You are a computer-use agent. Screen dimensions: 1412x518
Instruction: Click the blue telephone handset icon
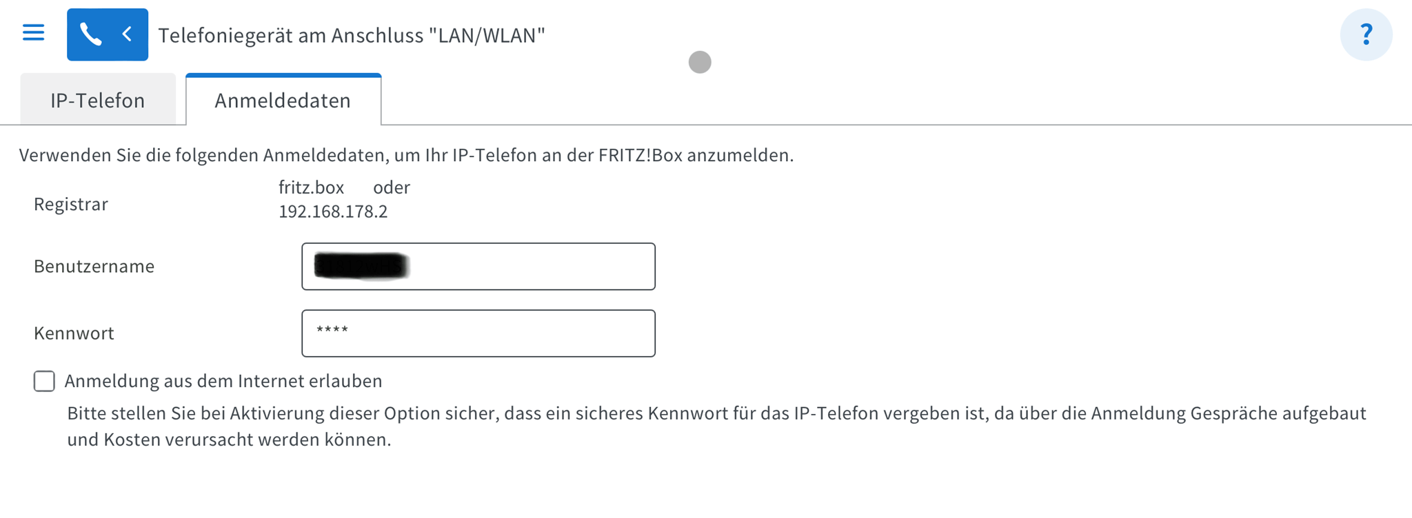pyautogui.click(x=90, y=34)
